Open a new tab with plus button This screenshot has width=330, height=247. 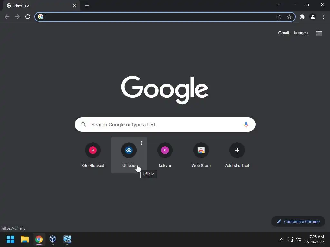click(87, 5)
